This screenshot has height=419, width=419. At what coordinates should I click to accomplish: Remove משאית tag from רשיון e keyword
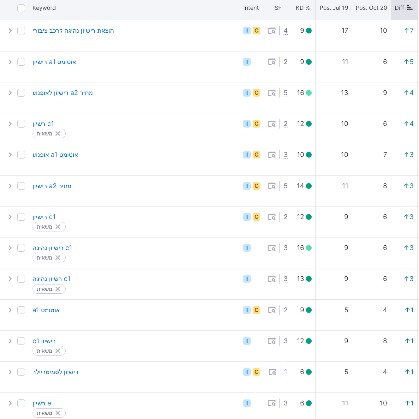(x=58, y=413)
